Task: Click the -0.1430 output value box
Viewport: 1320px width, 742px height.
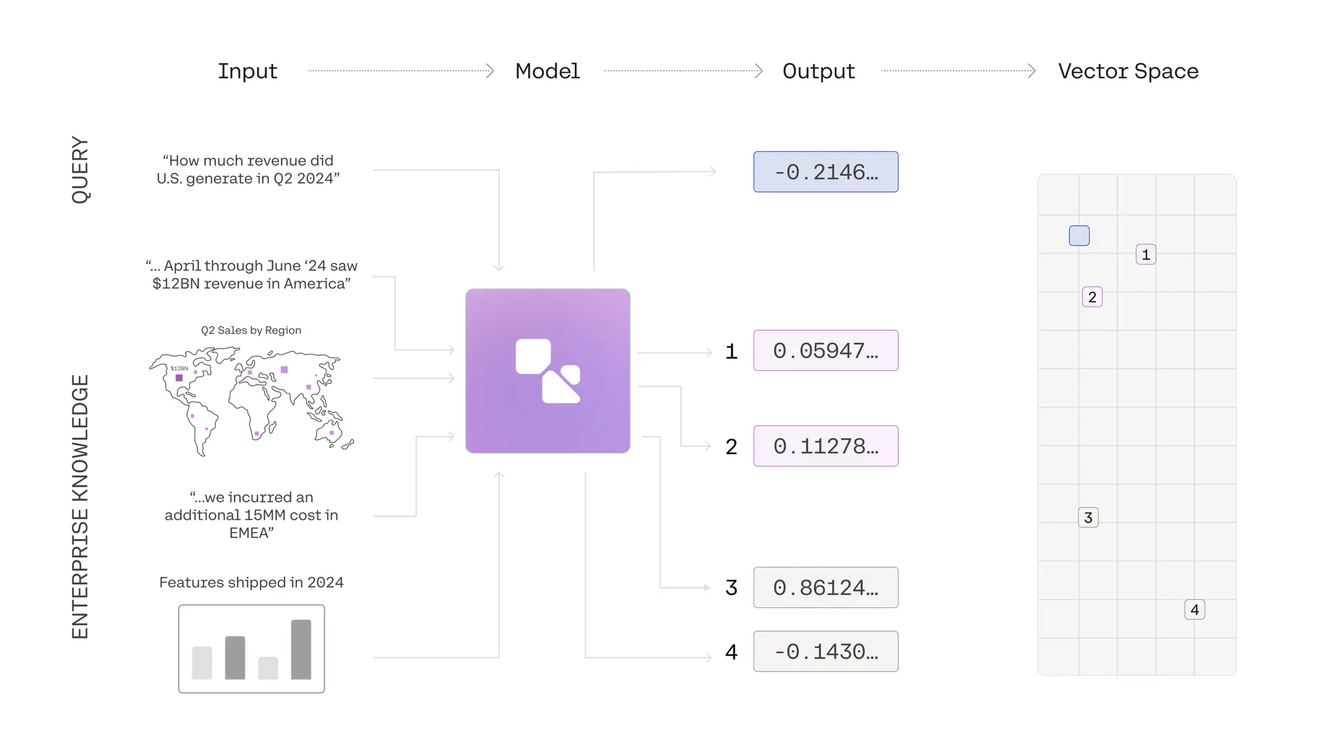Action: coord(826,651)
